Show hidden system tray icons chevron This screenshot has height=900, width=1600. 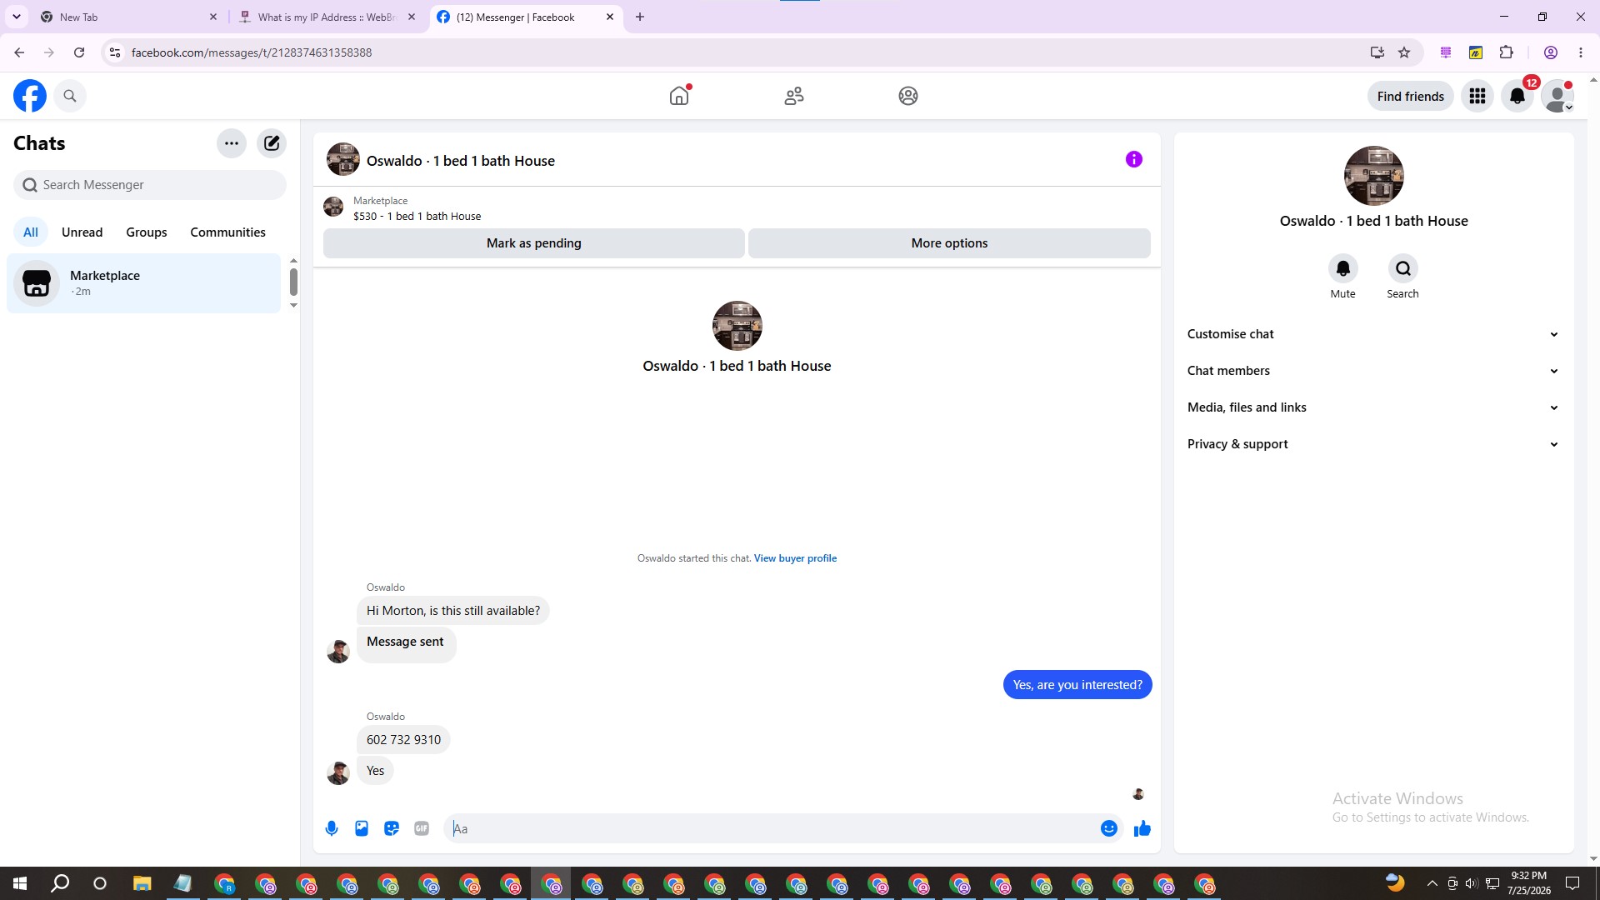click(x=1432, y=883)
